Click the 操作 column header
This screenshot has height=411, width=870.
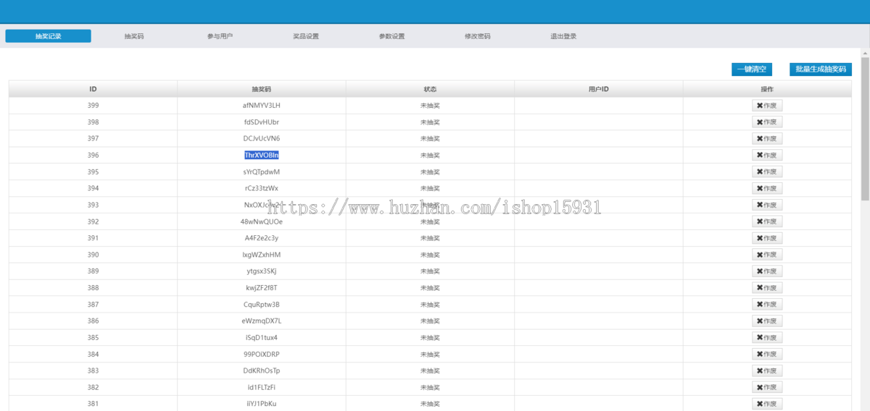[767, 89]
